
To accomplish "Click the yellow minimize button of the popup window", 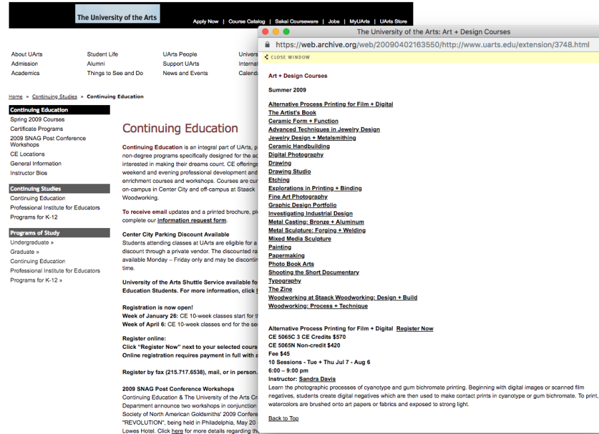I will tap(276, 32).
